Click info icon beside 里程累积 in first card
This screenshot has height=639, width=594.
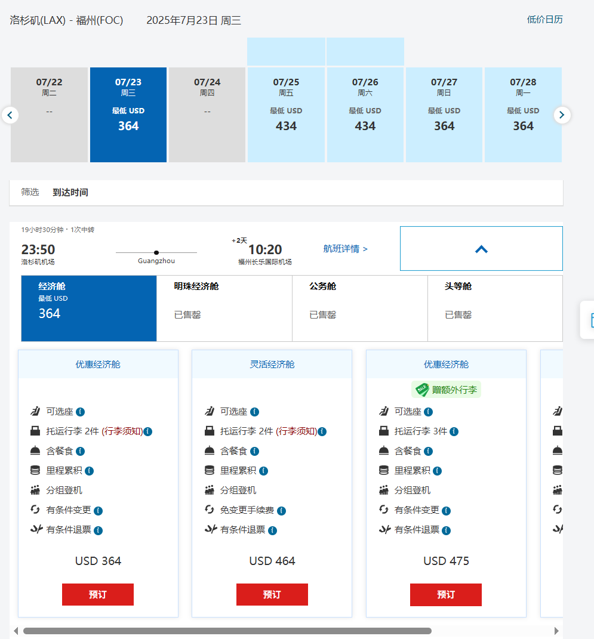(x=90, y=471)
